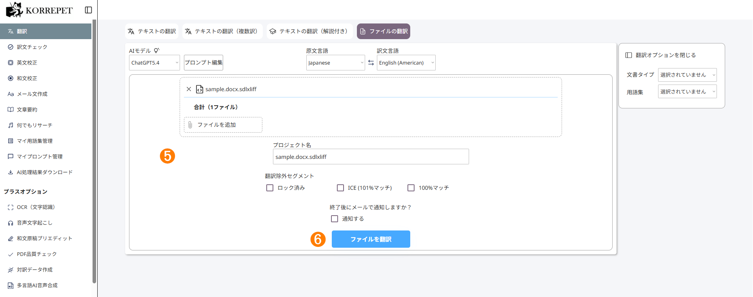The width and height of the screenshot is (753, 297).
Task: Select 翻訳 in the sidebar
Action: 45,31
